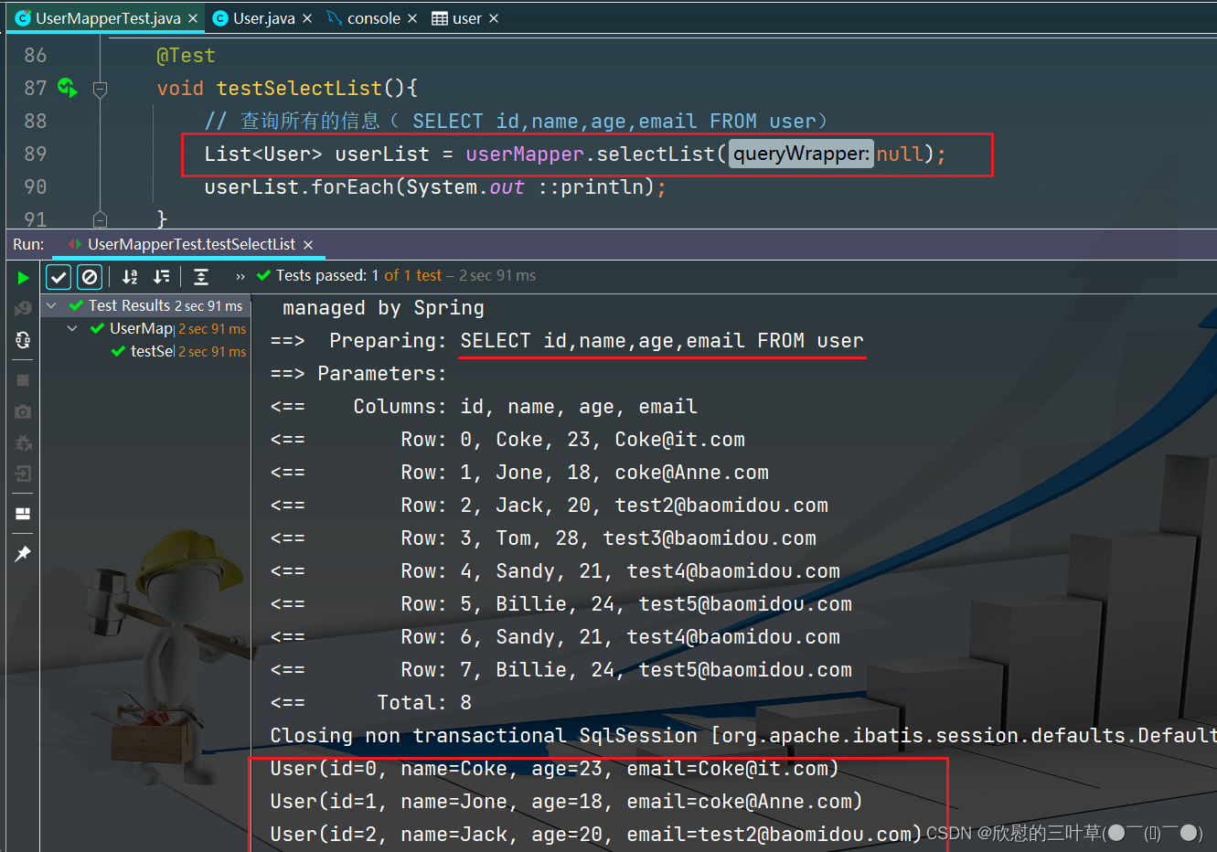Click the SQL comment on line 88
Image resolution: width=1217 pixels, height=852 pixels.
516,122
